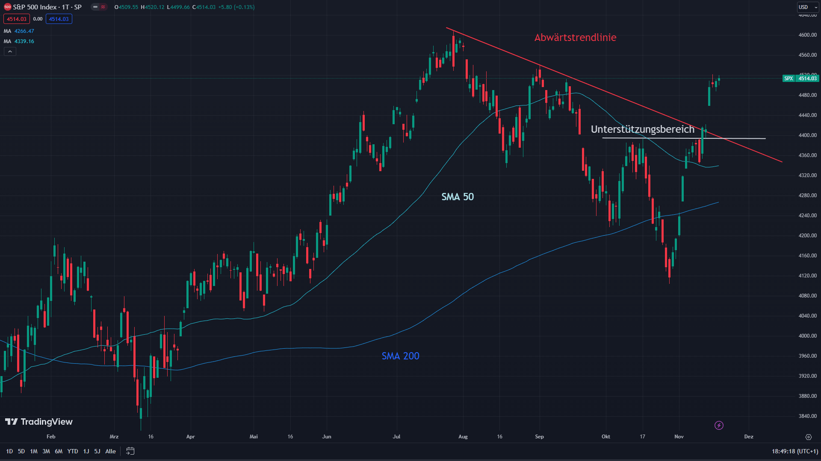This screenshot has width=821, height=461.
Task: Set the range to 1D
Action: [9, 451]
